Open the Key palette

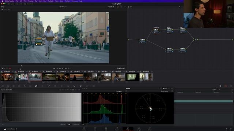point(81,86)
